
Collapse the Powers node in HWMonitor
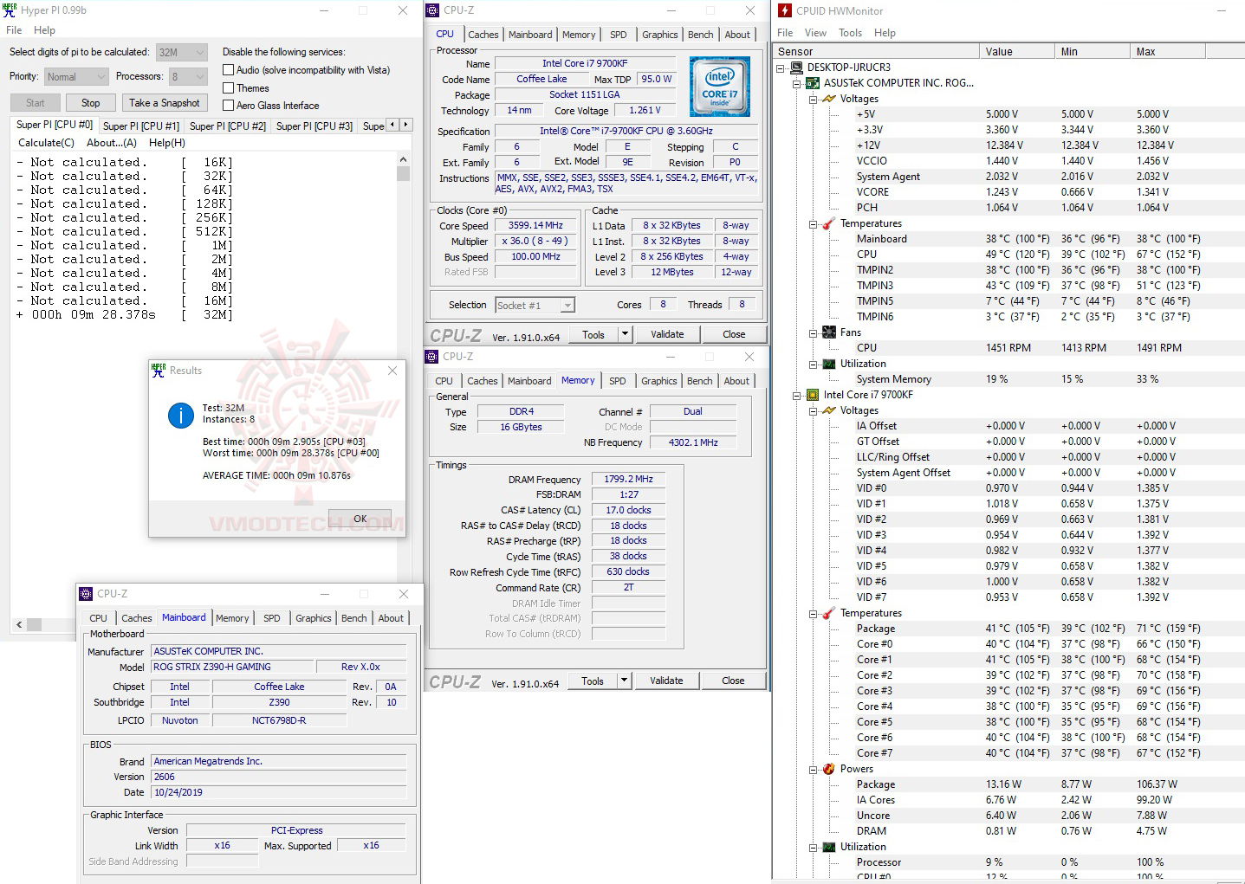(814, 769)
